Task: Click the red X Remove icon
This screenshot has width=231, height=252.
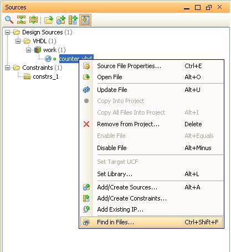Action: click(86, 124)
